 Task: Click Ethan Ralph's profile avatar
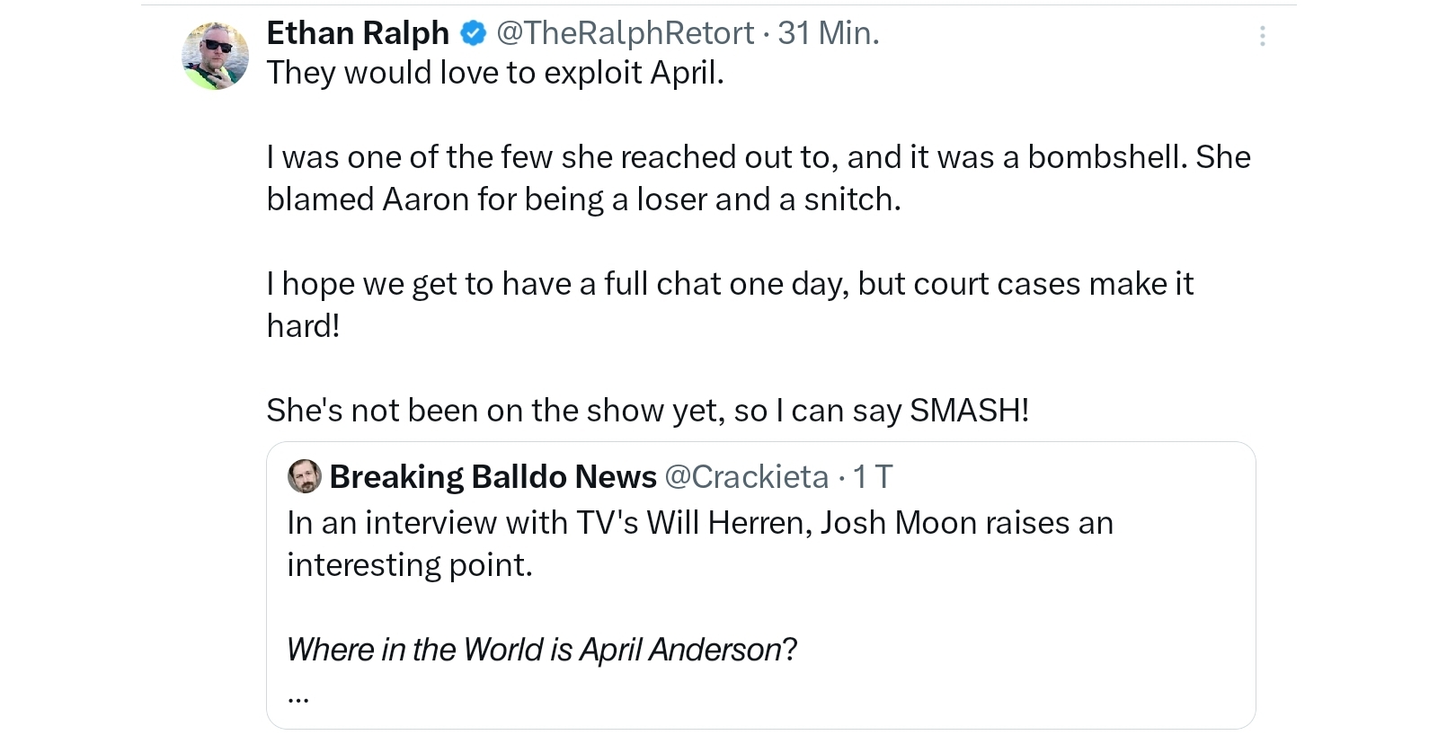coord(216,56)
